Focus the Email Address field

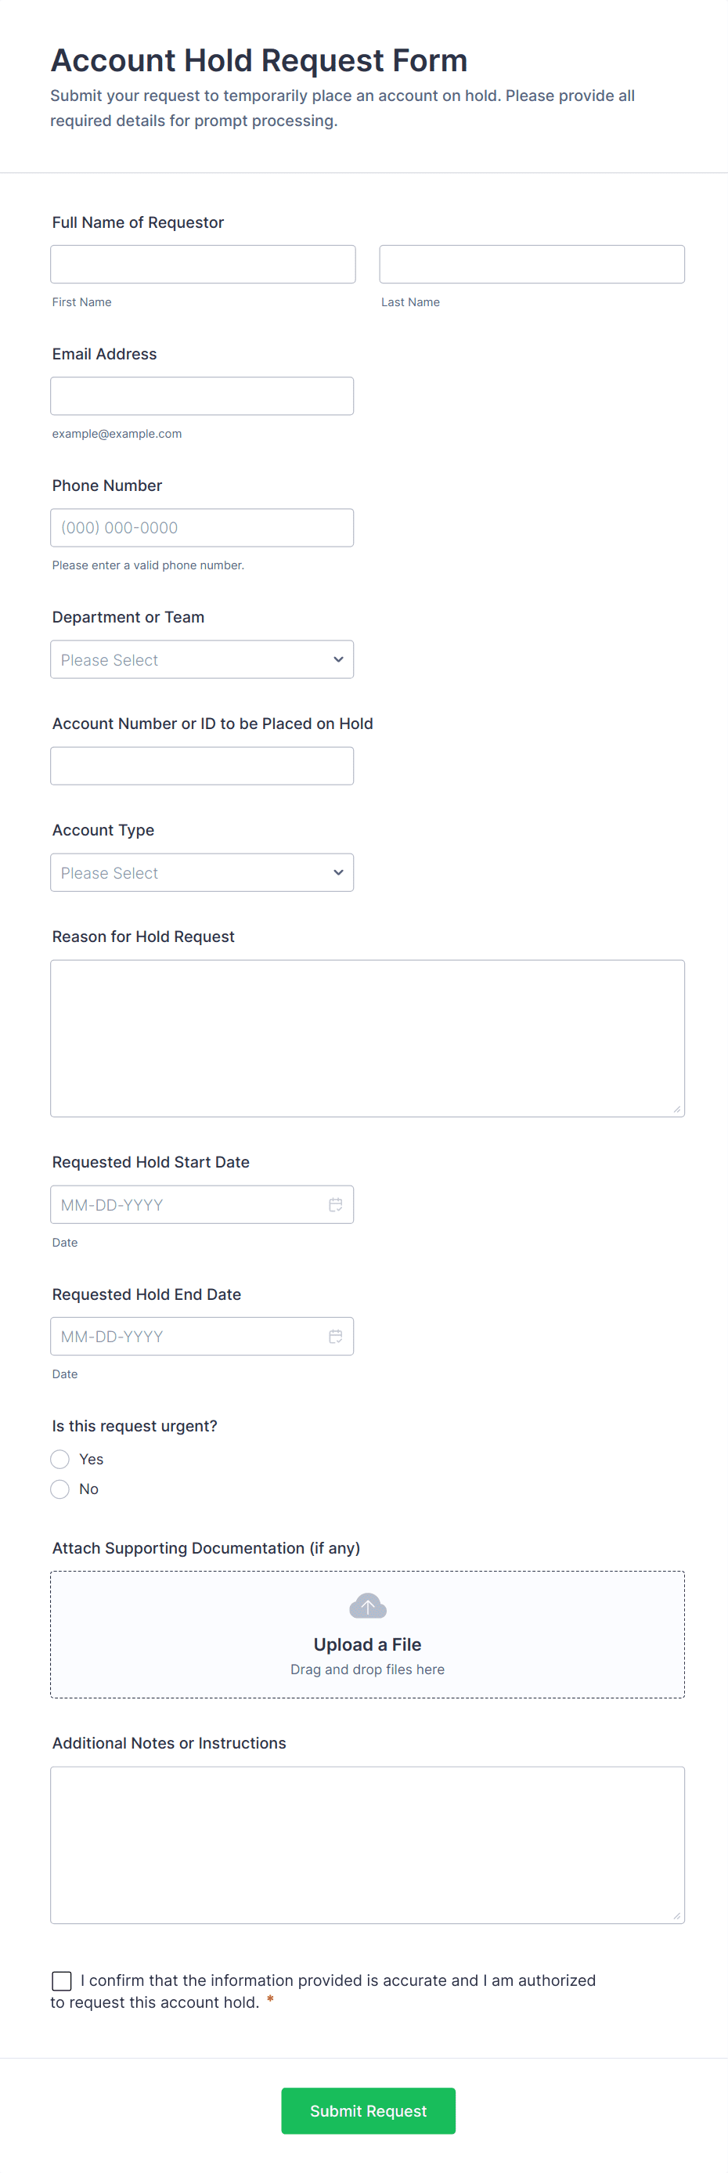click(202, 395)
